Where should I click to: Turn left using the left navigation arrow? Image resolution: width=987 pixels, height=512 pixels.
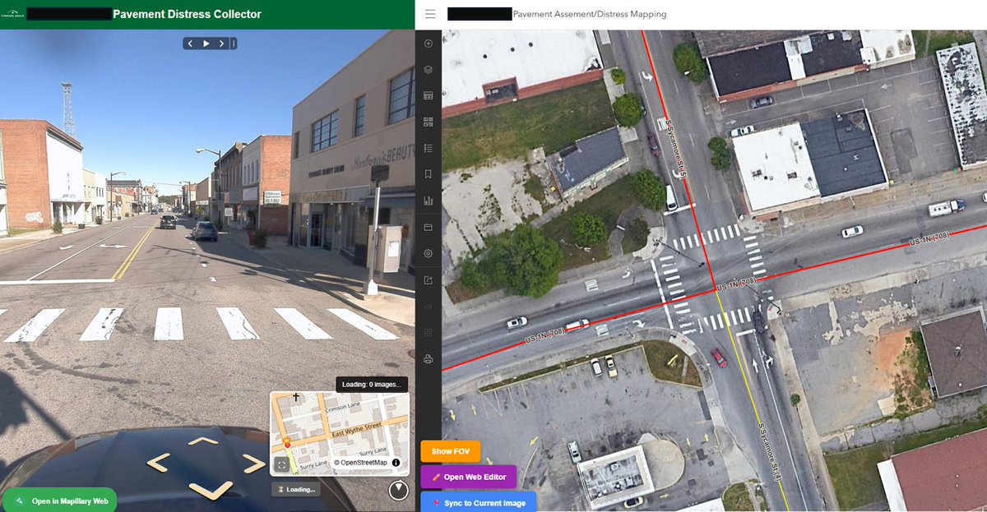coord(158,464)
